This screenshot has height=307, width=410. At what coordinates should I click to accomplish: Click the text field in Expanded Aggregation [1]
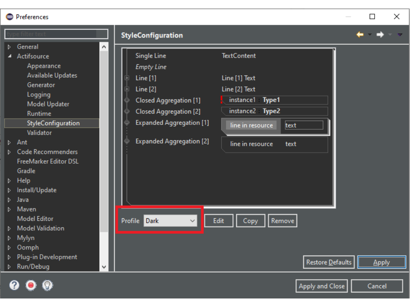coord(304,125)
